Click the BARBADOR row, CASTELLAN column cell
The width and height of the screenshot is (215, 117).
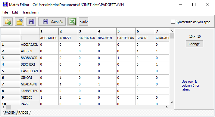[x=126, y=58]
